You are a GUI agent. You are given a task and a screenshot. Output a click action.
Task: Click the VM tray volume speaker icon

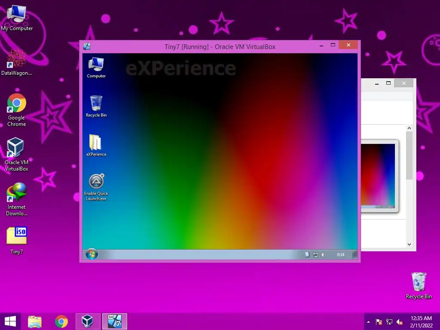coord(324,254)
